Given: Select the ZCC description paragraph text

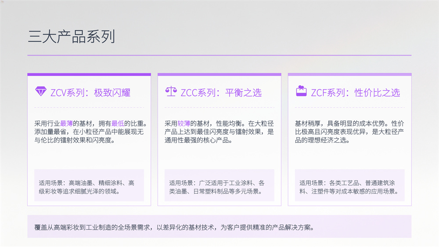Looking at the screenshot, I should pos(219,132).
